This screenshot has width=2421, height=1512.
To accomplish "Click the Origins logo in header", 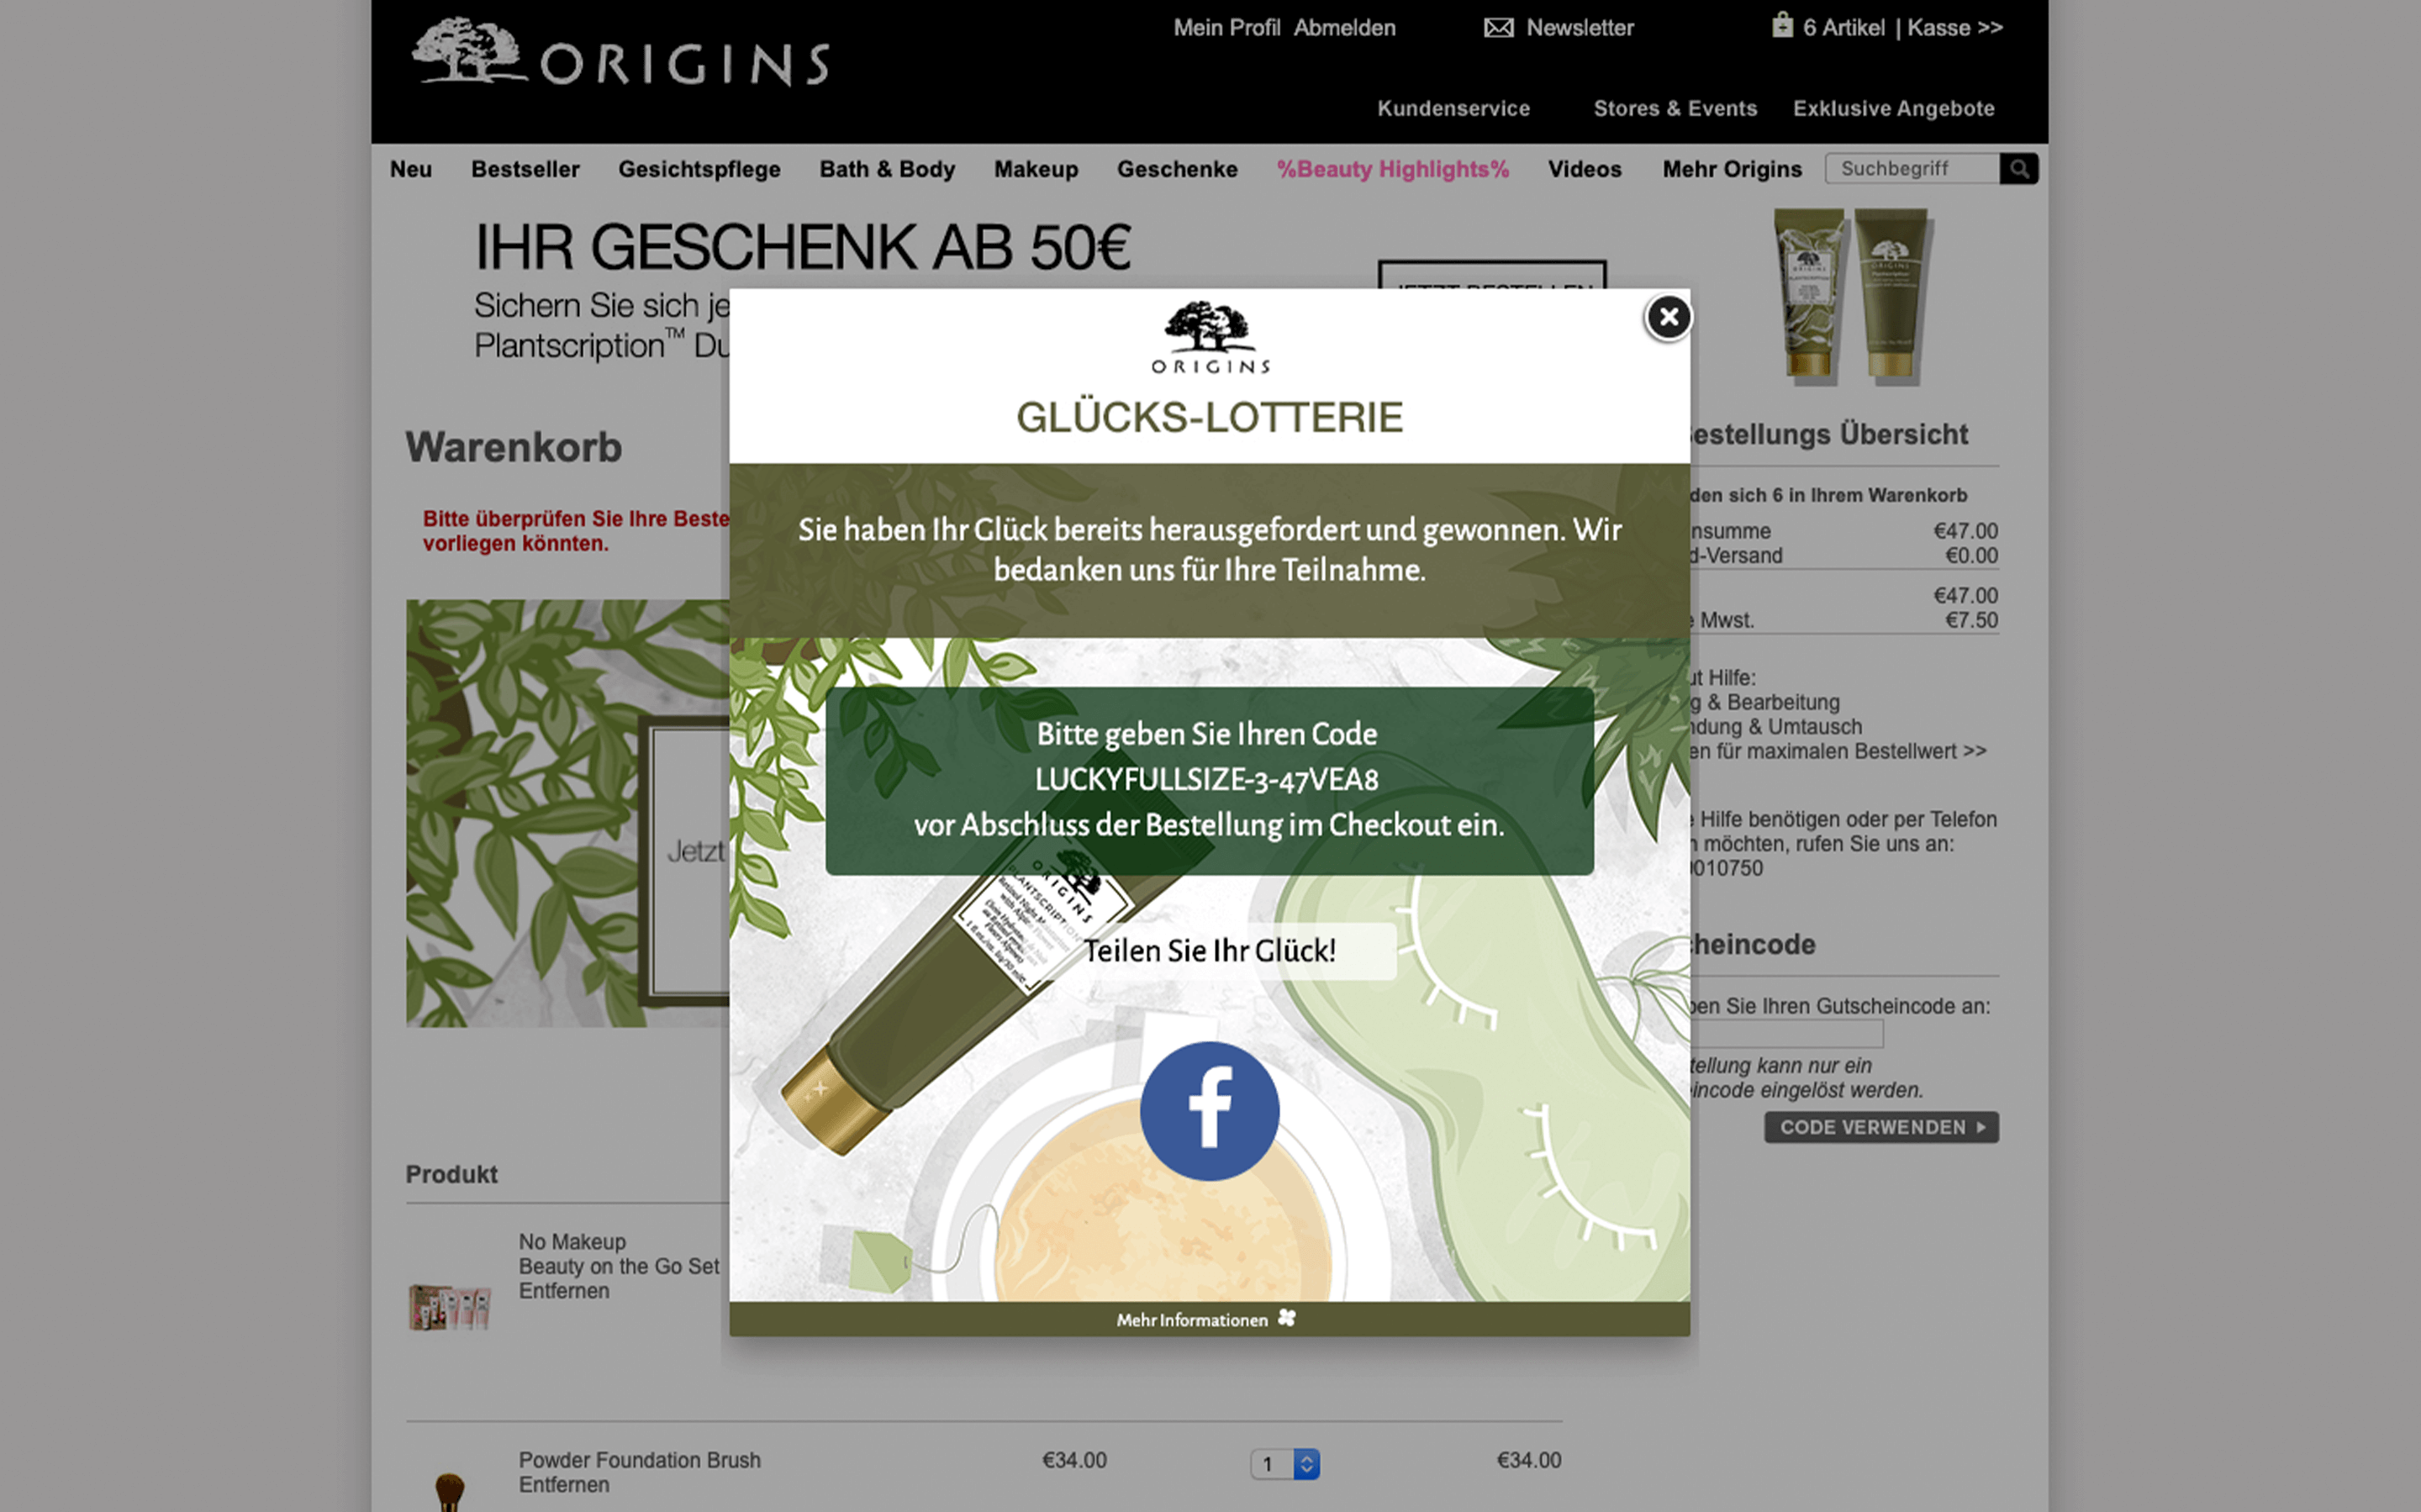I will click(620, 52).
